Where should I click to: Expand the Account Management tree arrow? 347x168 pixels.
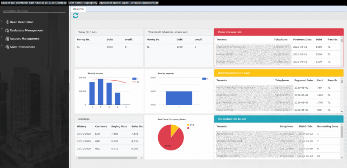tap(2, 37)
